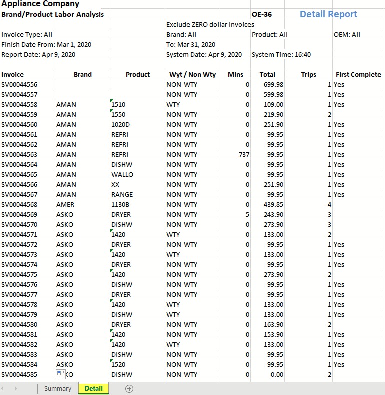Click the Detail Report title cell
The width and height of the screenshot is (385, 395).
(x=328, y=14)
